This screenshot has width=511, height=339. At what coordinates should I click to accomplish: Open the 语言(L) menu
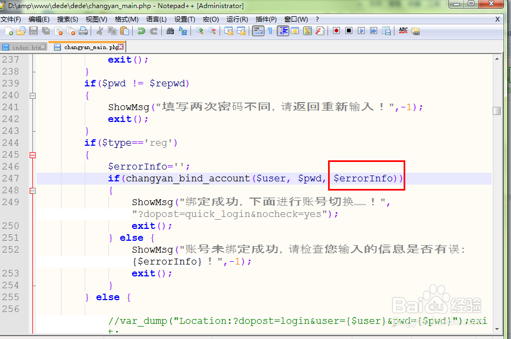point(156,19)
